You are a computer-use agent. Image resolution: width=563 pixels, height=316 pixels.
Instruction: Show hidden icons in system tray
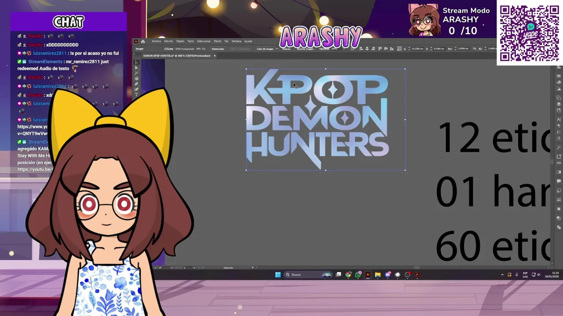click(x=502, y=275)
